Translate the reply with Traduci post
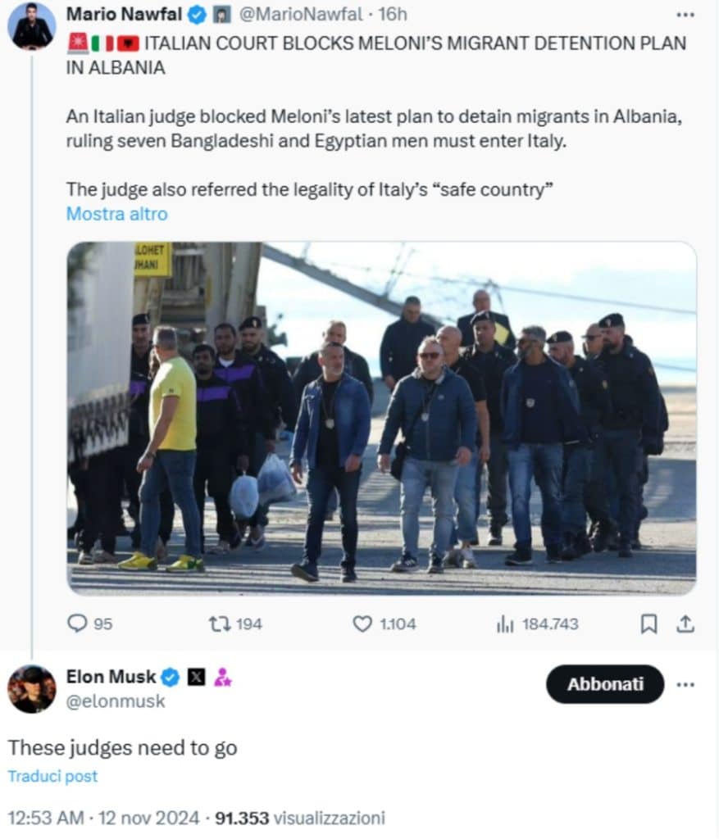Viewport: 719px width, 839px height. (52, 777)
